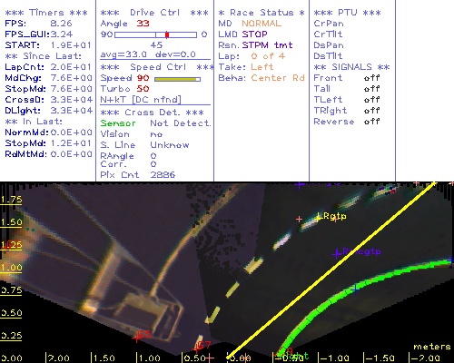Click the yellow diagonal heading line
The height and width of the screenshot is (363, 454).
331,270
